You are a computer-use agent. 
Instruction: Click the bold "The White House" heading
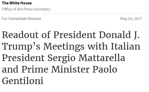17,3
